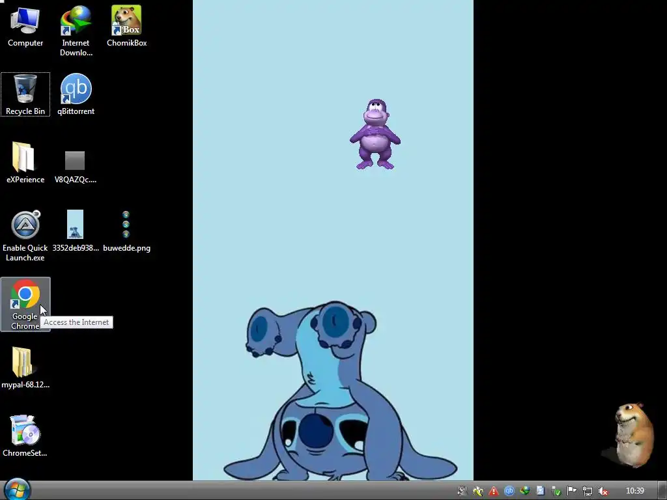Open the eXPerience folder
The height and width of the screenshot is (500, 667).
pyautogui.click(x=25, y=163)
